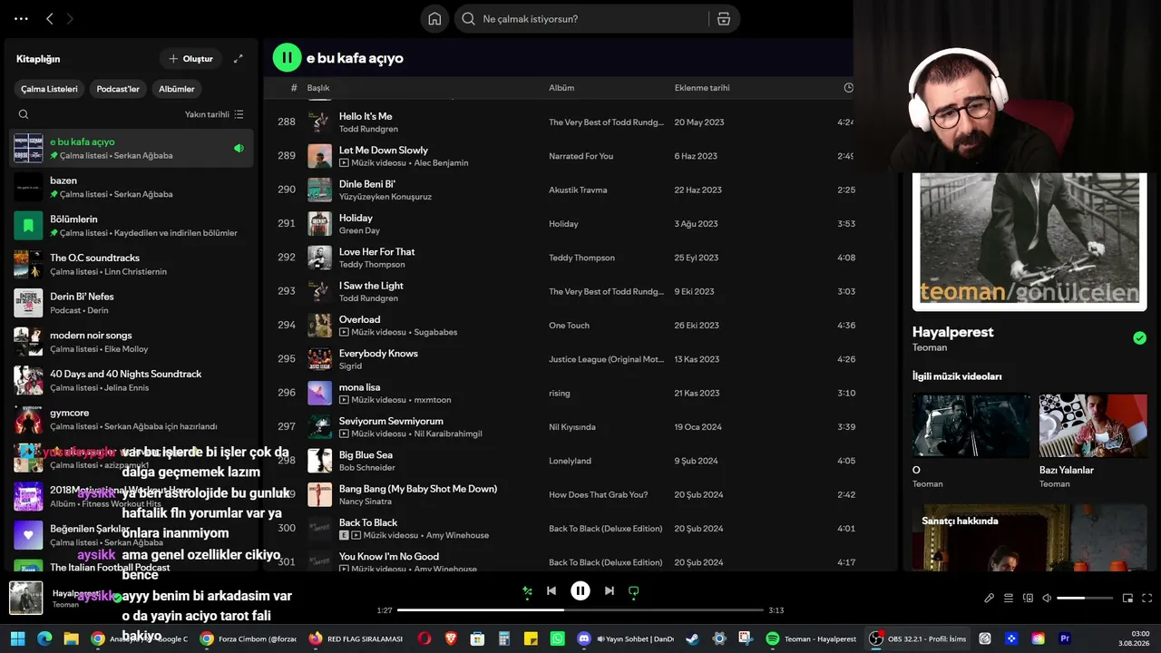Skip to the next track
This screenshot has height=653, width=1161.
[610, 591]
